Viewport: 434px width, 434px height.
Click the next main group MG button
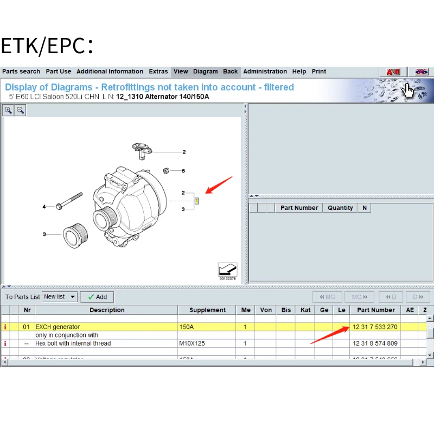pos(359,297)
